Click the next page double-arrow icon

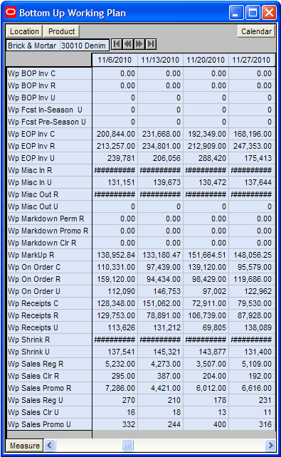(139, 44)
